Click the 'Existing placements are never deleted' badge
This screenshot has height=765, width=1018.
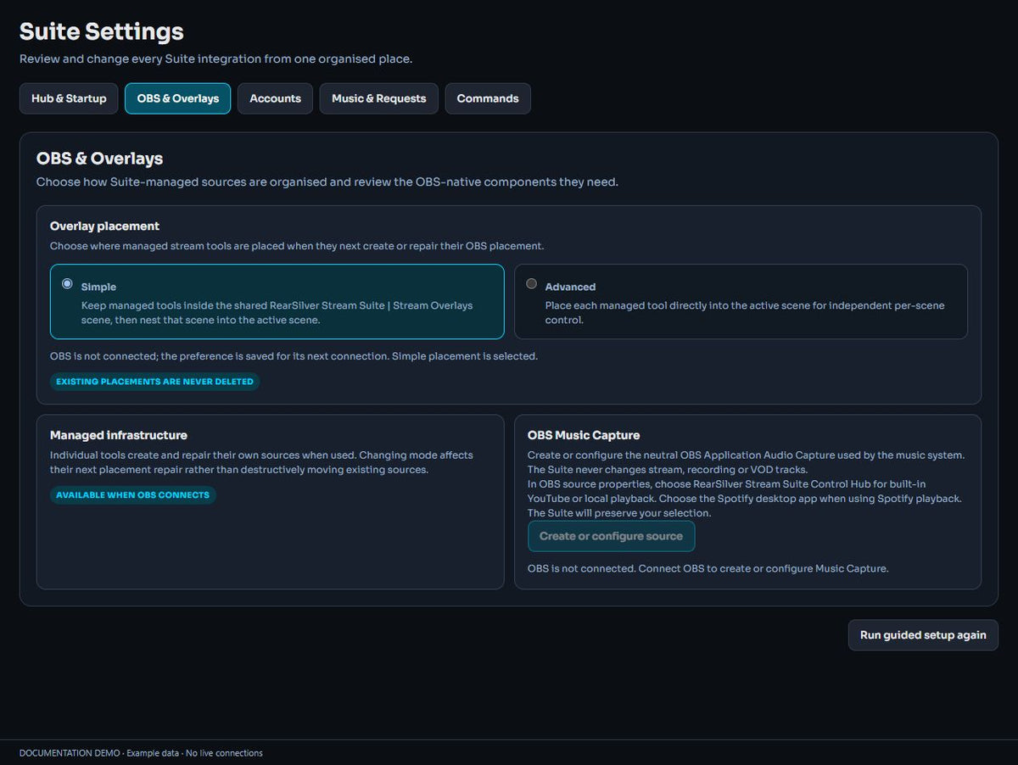point(154,382)
